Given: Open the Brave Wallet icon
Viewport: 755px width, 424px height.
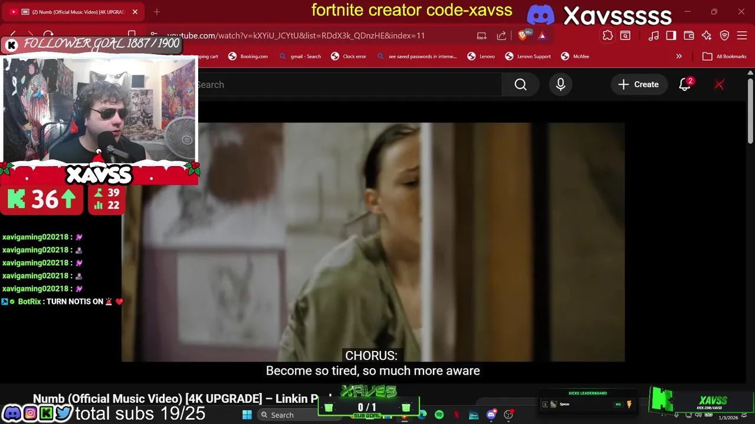Looking at the screenshot, I should [689, 35].
